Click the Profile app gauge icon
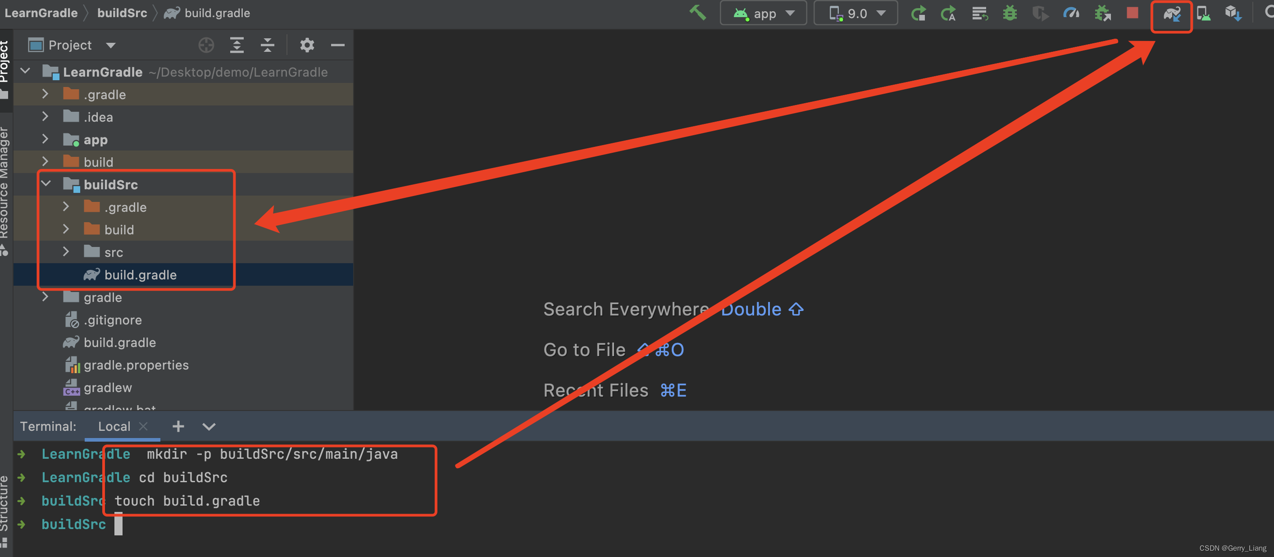Viewport: 1274px width, 557px height. 1071,14
